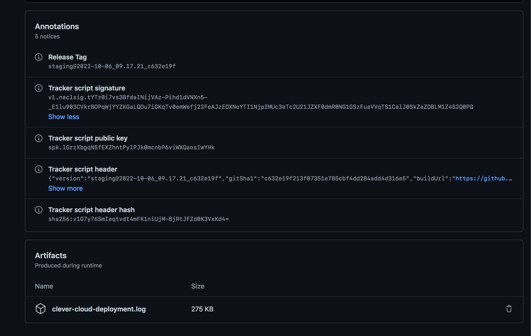The width and height of the screenshot is (531, 336).
Task: Click the package icon for clever-cloud-deployment.log
Action: point(40,309)
